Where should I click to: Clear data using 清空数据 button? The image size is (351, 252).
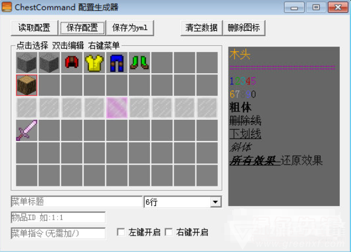coord(201,28)
